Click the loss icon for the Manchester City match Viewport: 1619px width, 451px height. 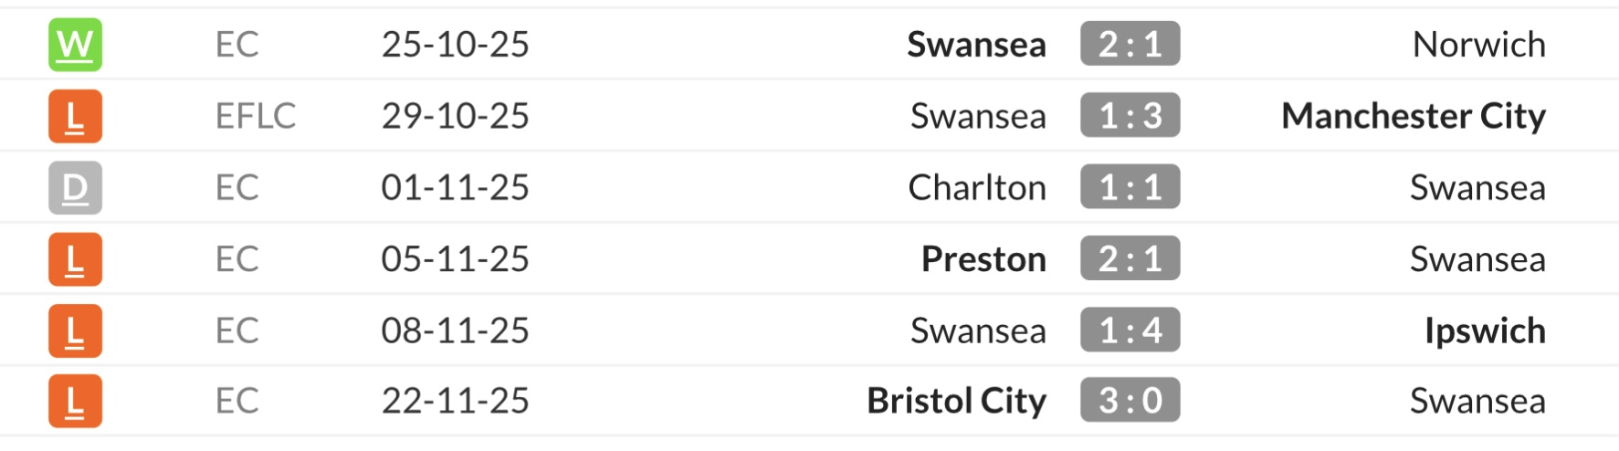click(75, 116)
